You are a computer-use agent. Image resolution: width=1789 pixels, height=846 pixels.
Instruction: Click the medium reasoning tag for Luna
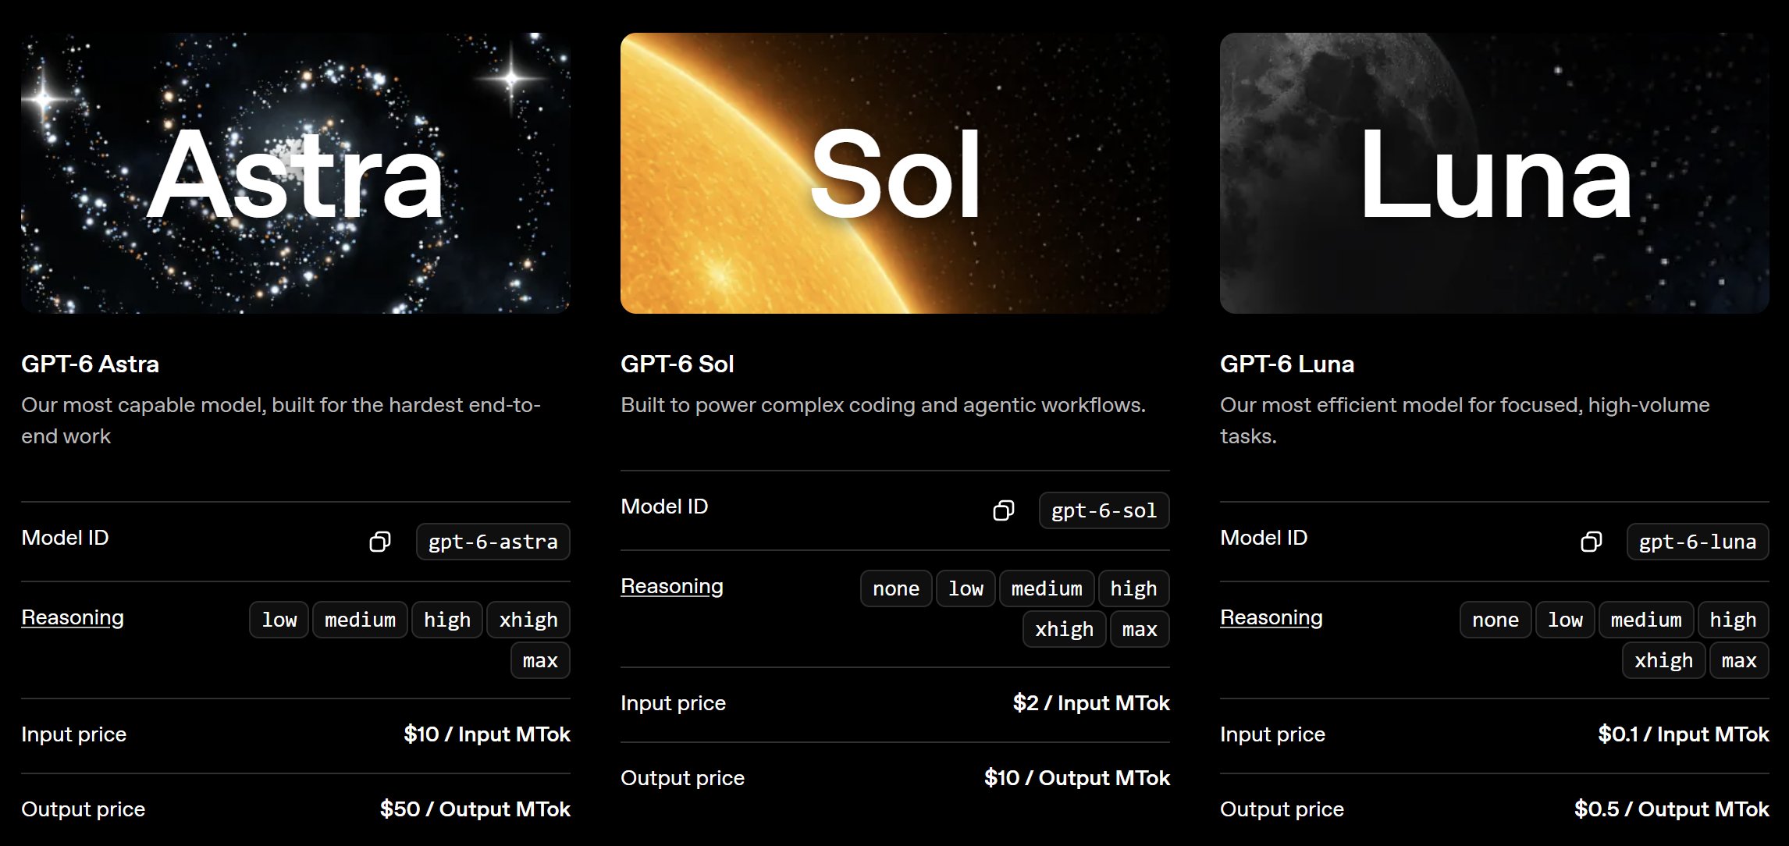click(x=1646, y=620)
